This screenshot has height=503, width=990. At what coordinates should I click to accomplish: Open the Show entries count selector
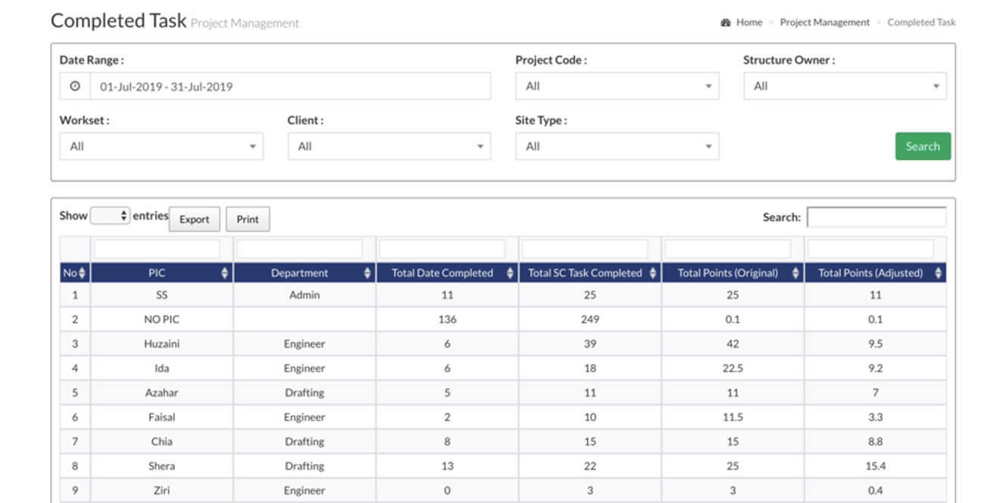(x=110, y=216)
